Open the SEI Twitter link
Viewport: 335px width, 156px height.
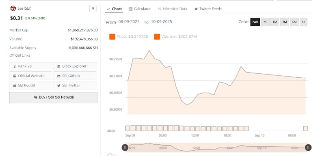75,85
